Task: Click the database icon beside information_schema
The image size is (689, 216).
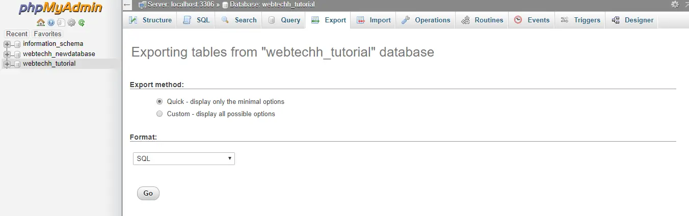Action: click(18, 44)
